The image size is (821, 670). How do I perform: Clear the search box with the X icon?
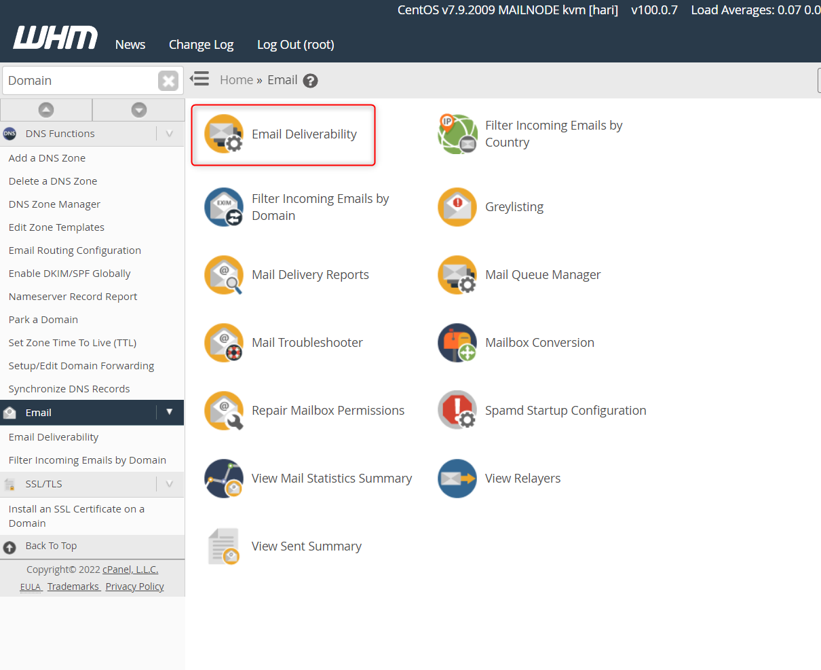168,81
